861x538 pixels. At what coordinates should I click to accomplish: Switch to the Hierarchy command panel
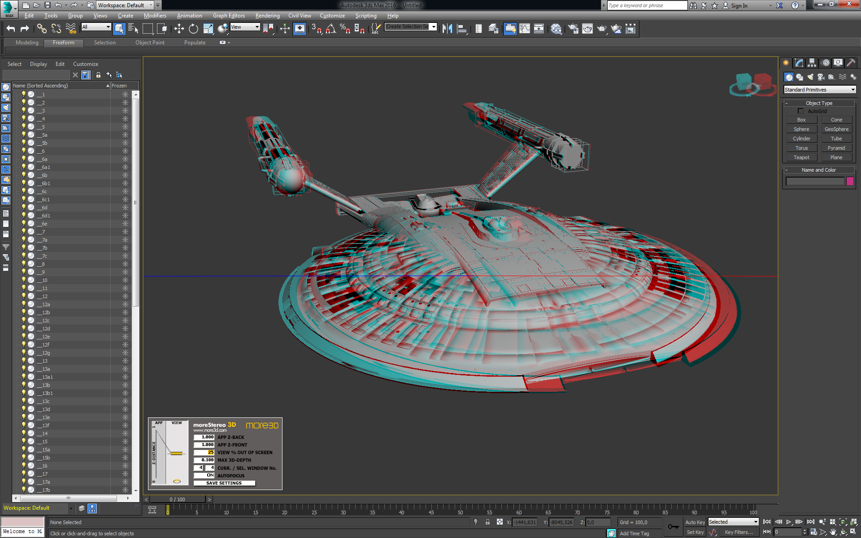[x=812, y=63]
